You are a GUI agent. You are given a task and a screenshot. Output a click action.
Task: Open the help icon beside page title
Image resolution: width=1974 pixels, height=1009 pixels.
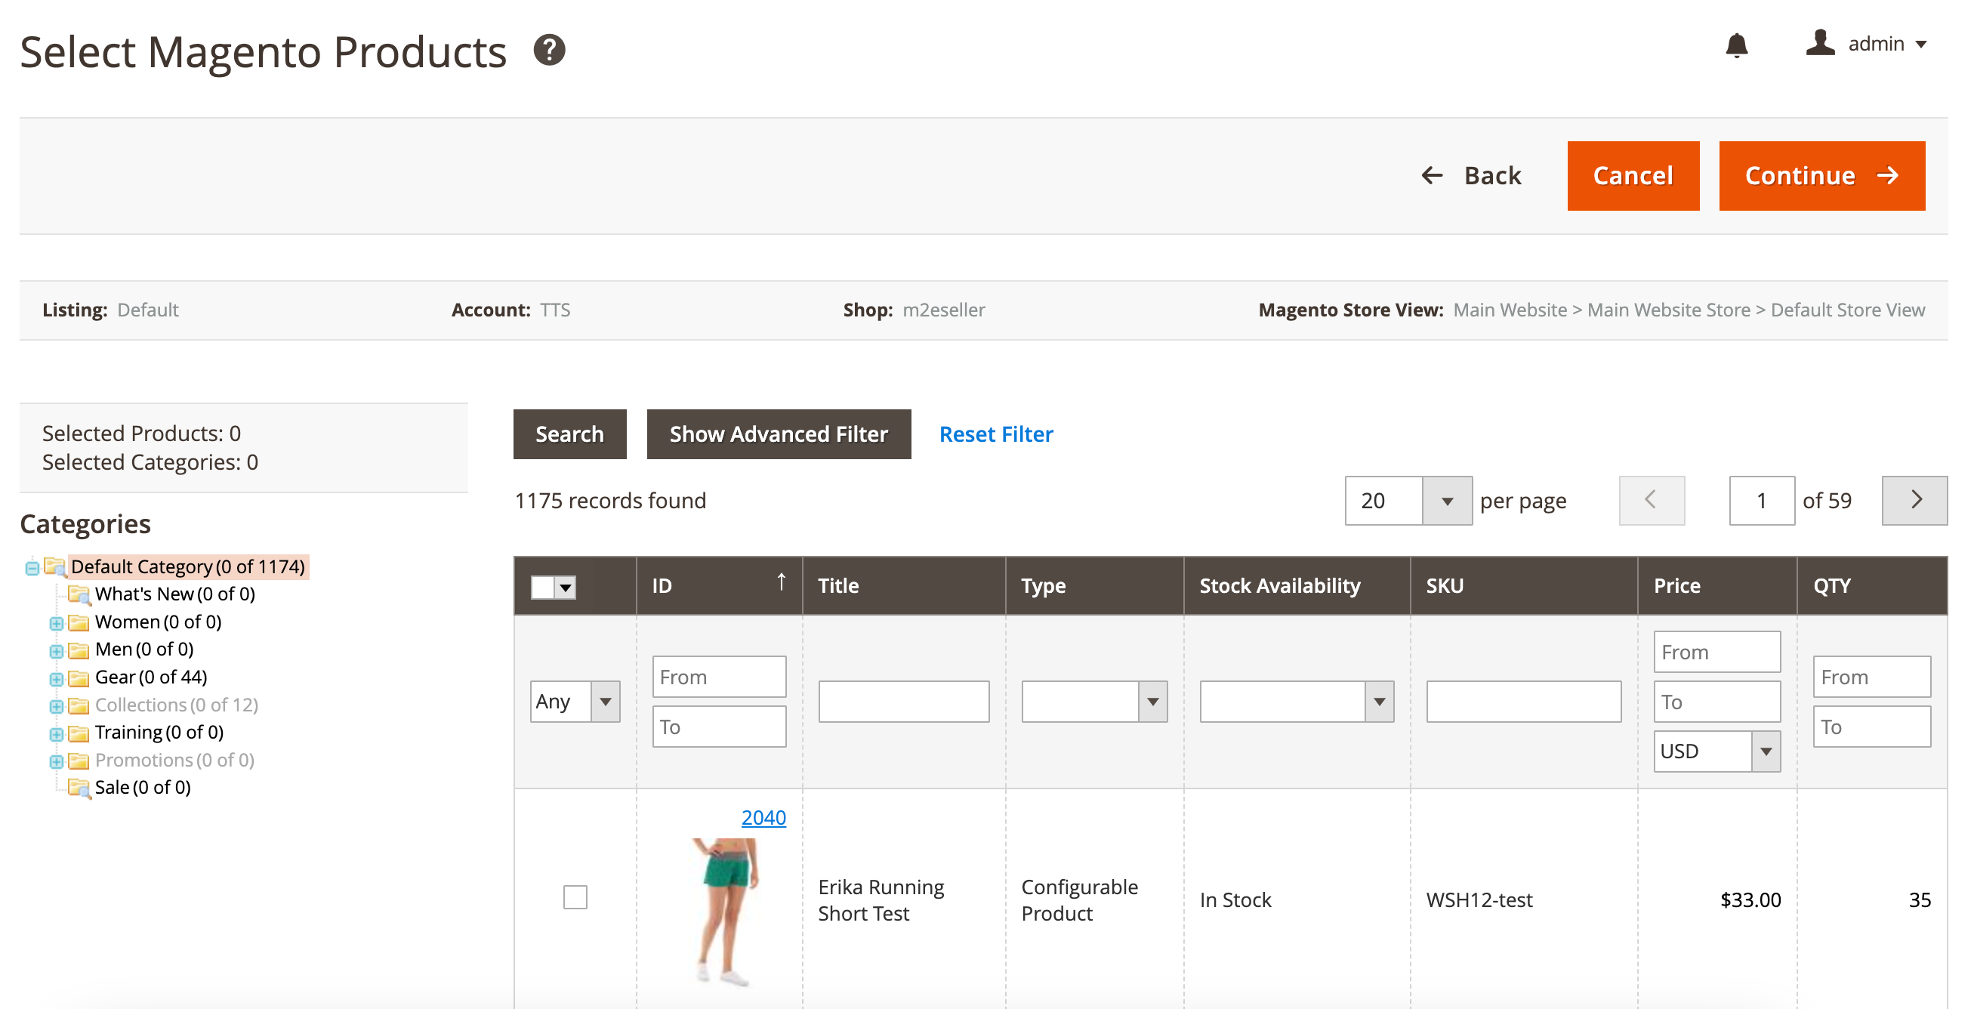pos(550,51)
